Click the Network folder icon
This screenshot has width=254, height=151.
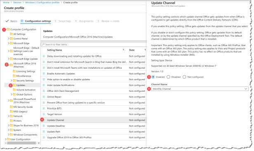(12, 116)
